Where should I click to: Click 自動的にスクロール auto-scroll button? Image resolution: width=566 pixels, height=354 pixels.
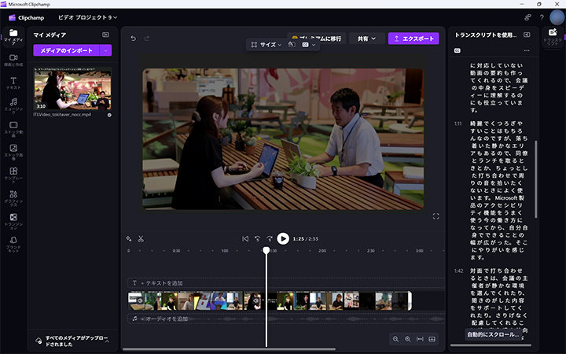[x=493, y=334]
